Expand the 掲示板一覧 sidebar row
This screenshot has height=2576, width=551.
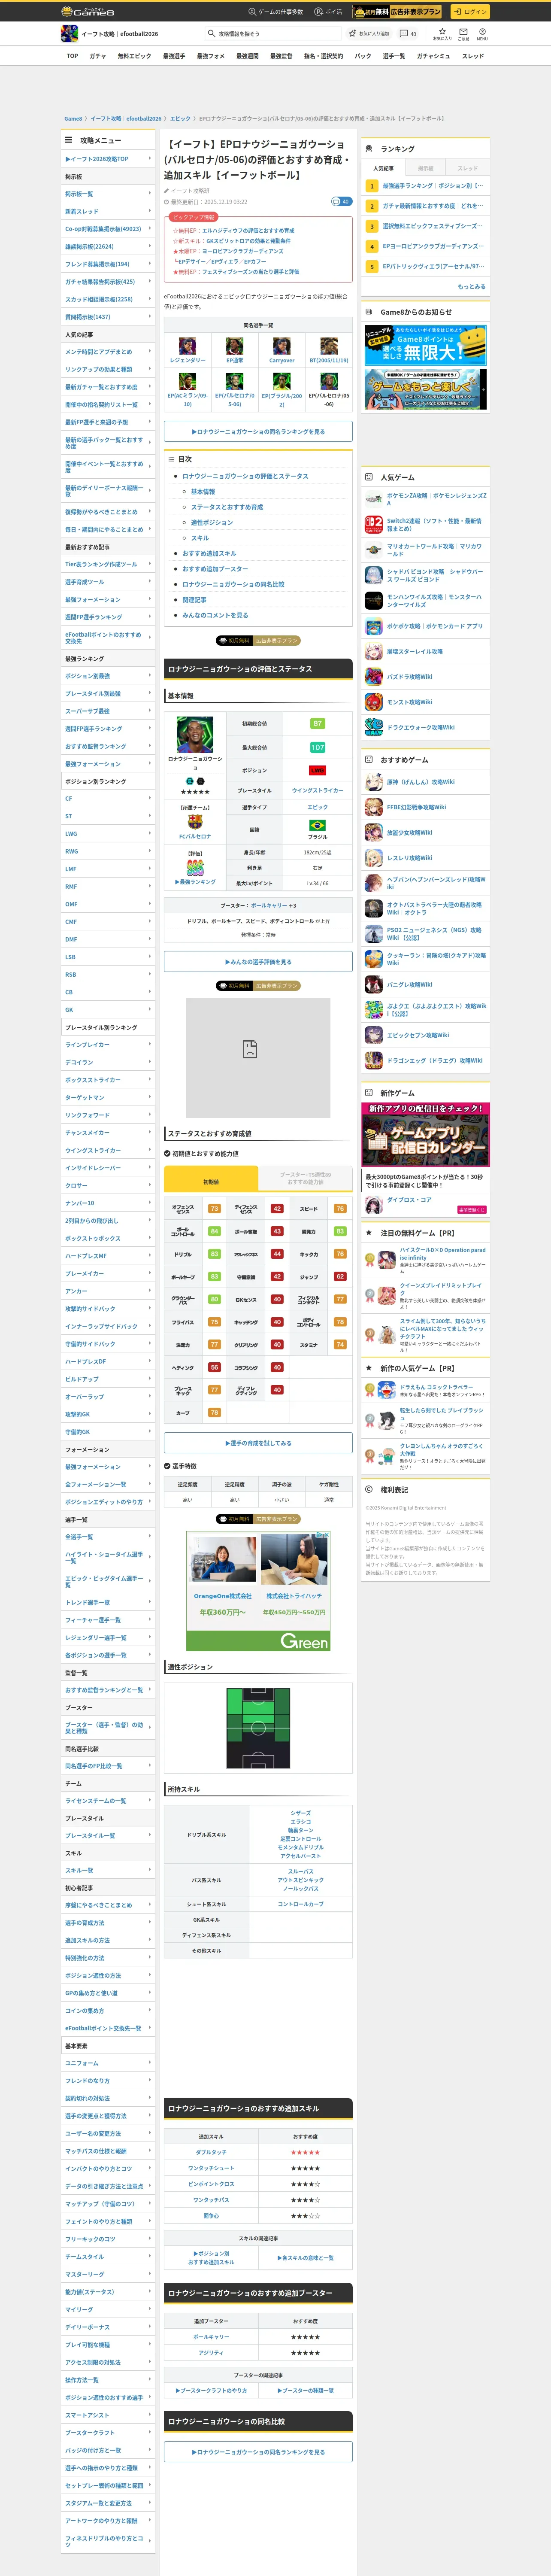coord(108,194)
